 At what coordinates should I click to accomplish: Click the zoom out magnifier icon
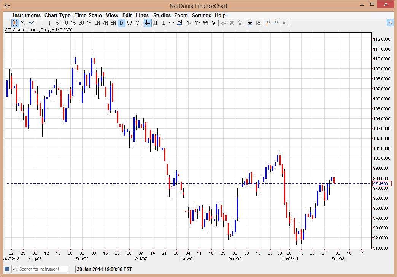[x=277, y=23]
